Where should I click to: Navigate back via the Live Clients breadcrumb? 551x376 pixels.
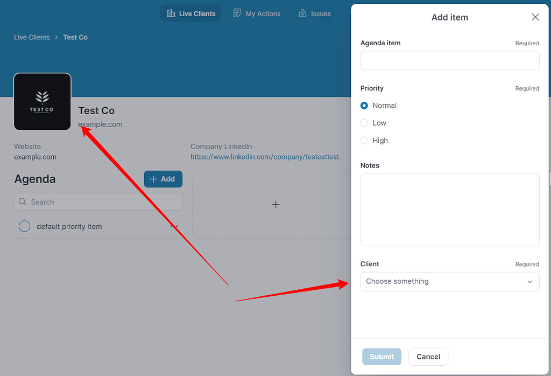click(x=32, y=37)
